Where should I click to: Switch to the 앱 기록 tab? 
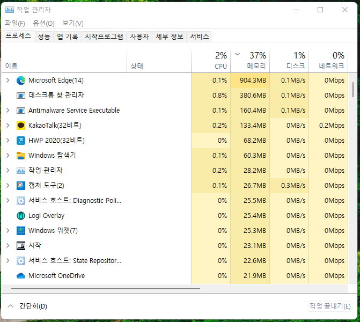pyautogui.click(x=68, y=36)
